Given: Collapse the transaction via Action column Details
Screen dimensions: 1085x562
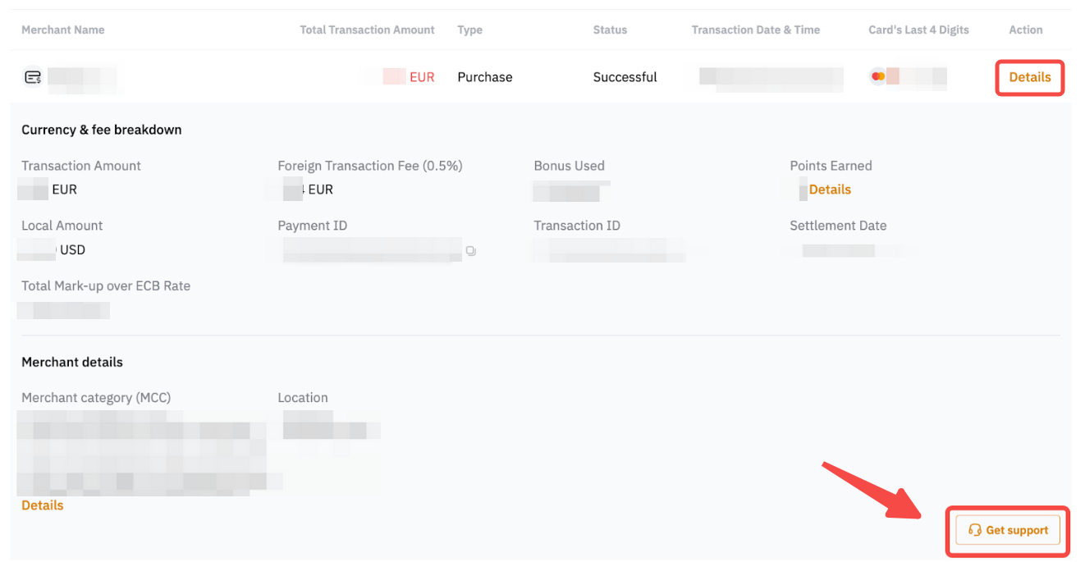Looking at the screenshot, I should pos(1029,77).
